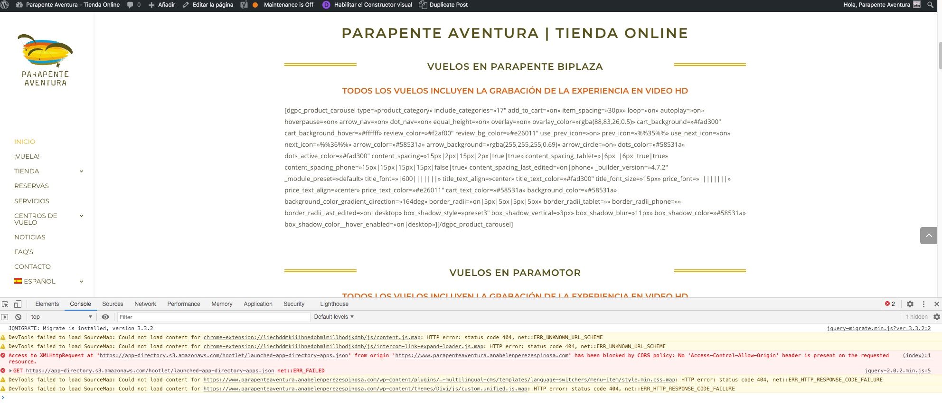
Task: Close the DevTools panel
Action: click(x=937, y=304)
